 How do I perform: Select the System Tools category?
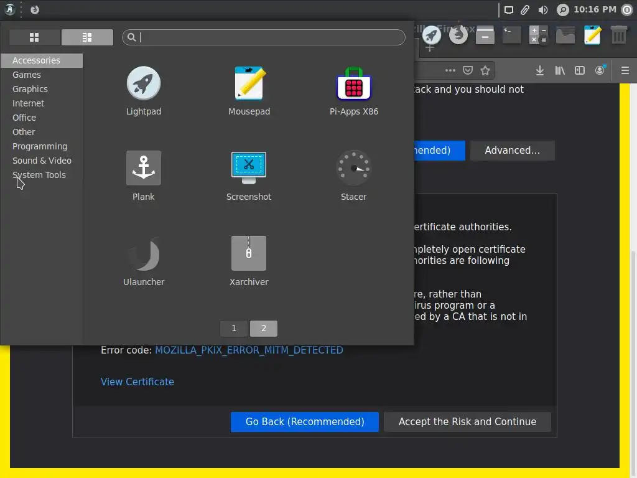pyautogui.click(x=42, y=175)
